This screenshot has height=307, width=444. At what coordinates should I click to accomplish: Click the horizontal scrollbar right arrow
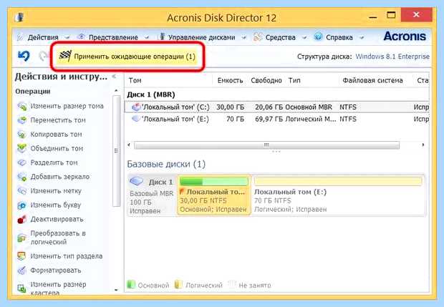[423, 145]
